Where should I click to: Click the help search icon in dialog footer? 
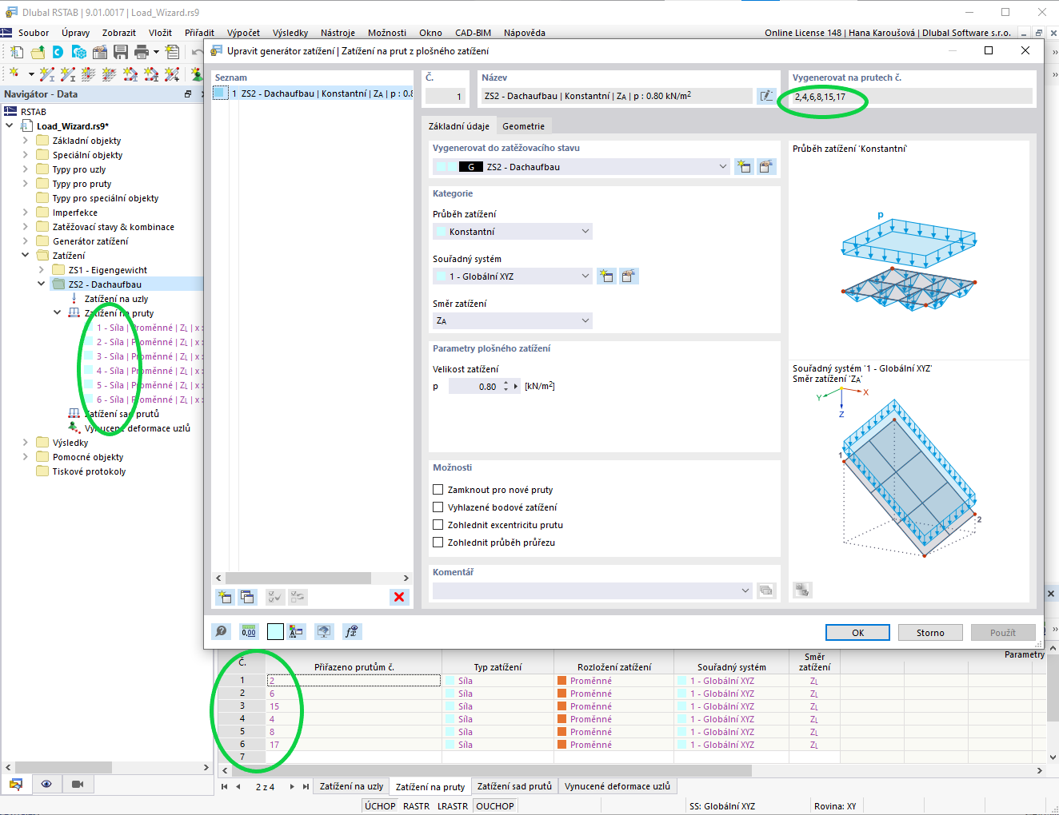(x=222, y=632)
